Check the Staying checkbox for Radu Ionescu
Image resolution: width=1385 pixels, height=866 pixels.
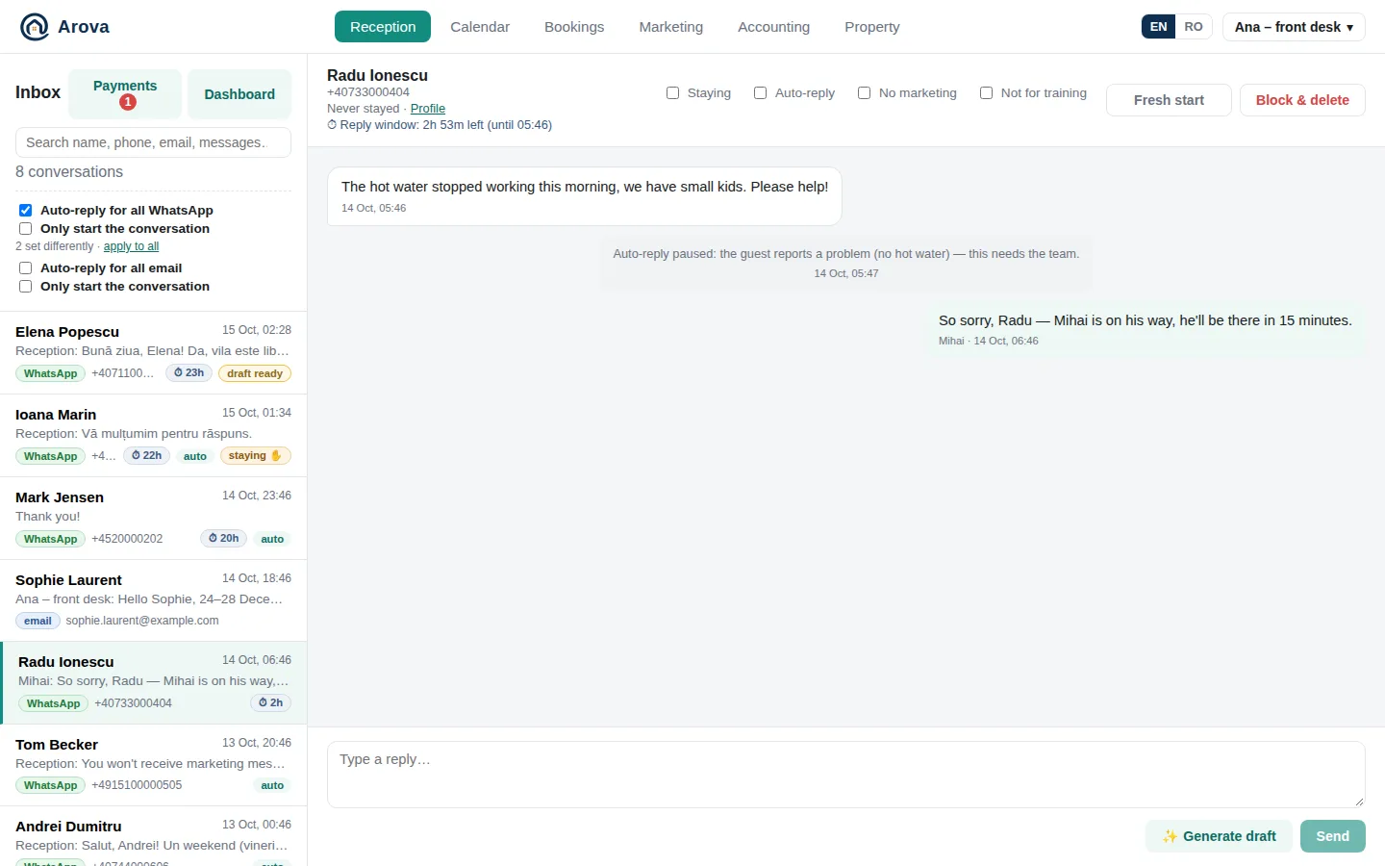pyautogui.click(x=672, y=92)
